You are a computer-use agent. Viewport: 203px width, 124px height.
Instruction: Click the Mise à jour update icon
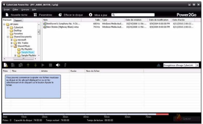point(91,15)
